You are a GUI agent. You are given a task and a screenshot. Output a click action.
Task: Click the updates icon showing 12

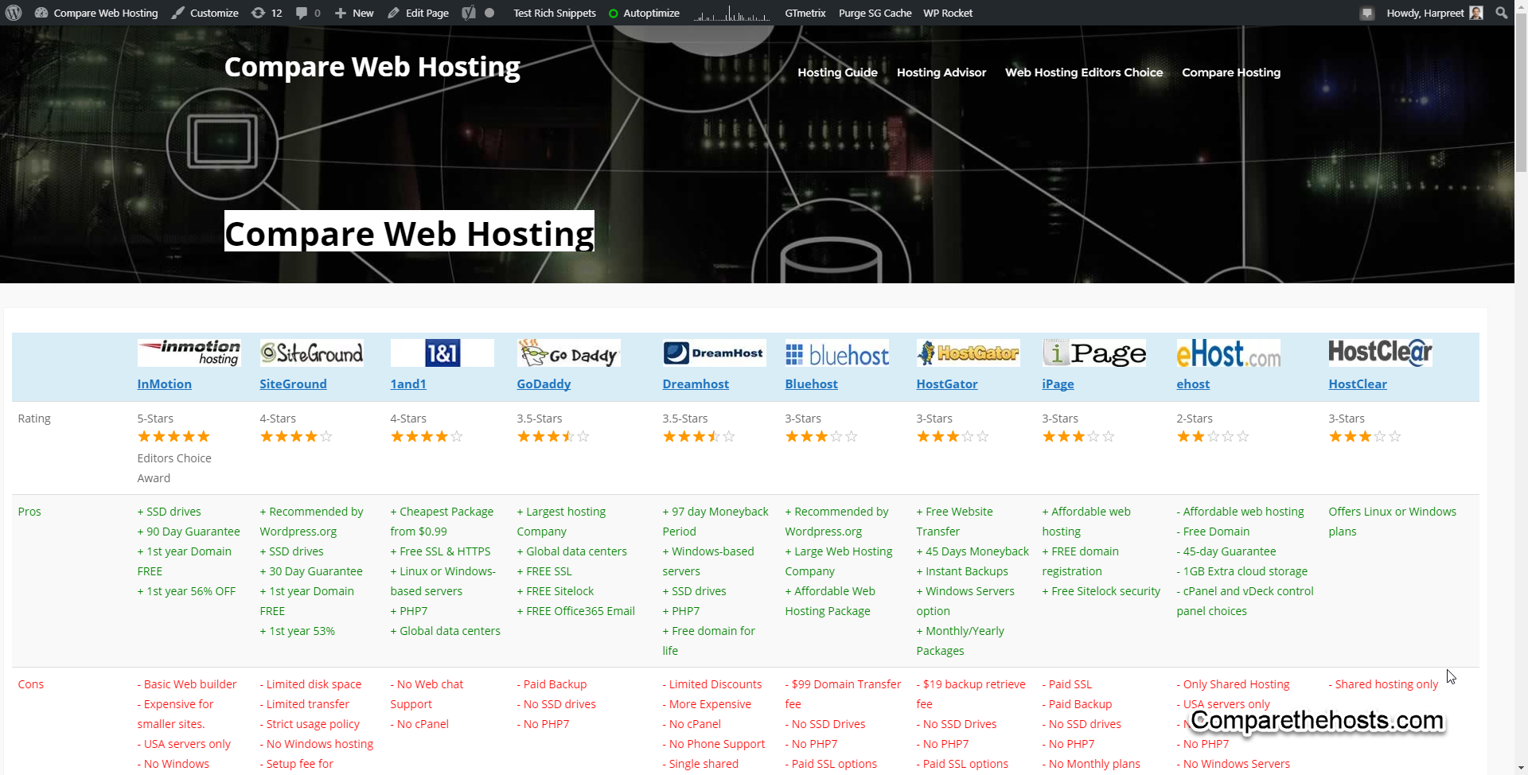click(x=267, y=13)
